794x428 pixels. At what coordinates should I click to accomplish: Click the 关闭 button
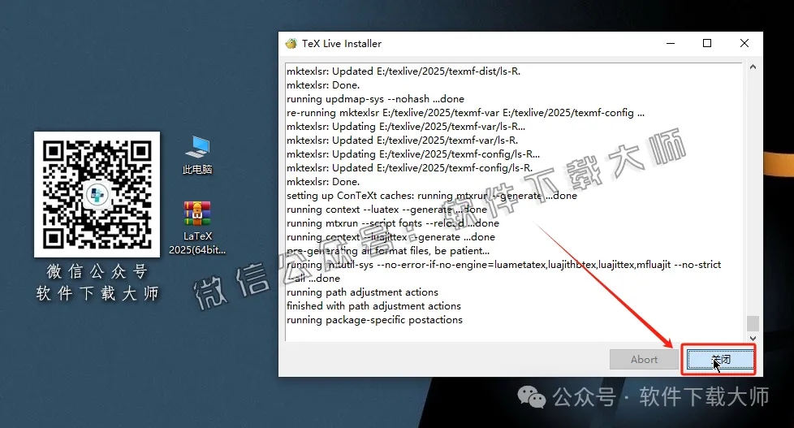click(718, 360)
